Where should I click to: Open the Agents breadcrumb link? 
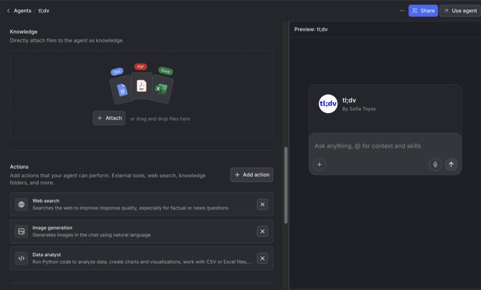click(23, 11)
